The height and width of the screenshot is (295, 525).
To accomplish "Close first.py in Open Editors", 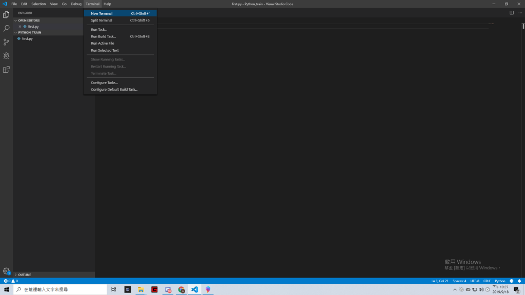I will (20, 27).
